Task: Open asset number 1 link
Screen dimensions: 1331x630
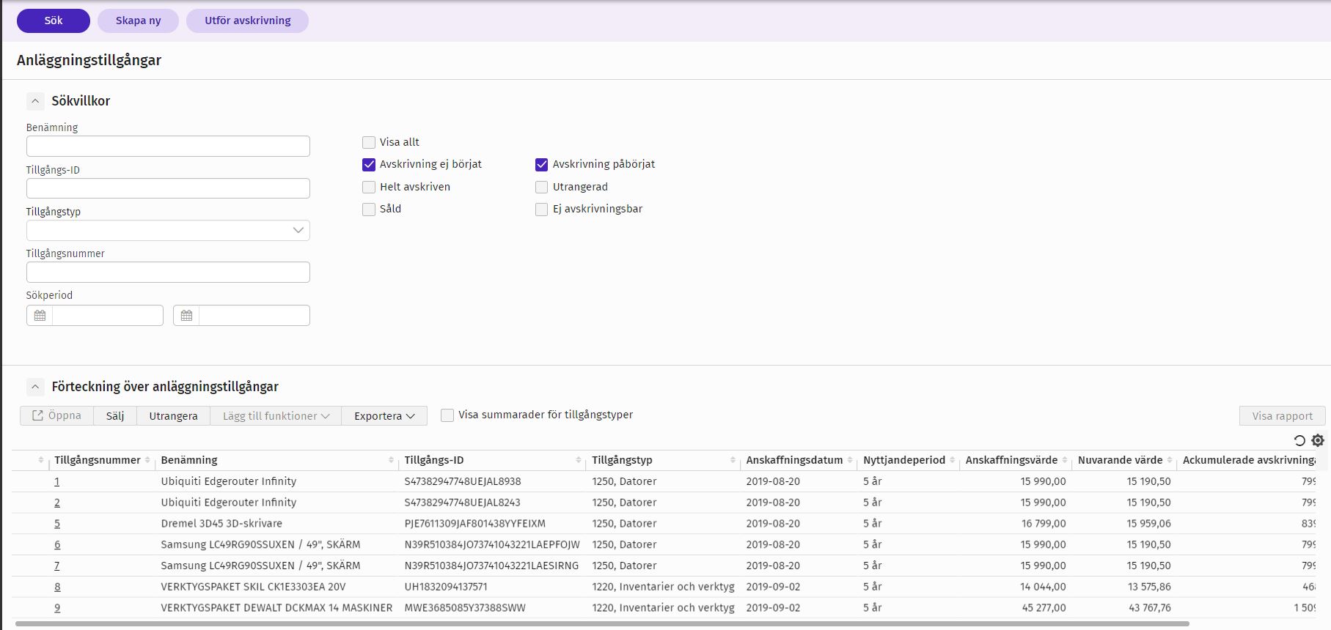Action: [57, 482]
